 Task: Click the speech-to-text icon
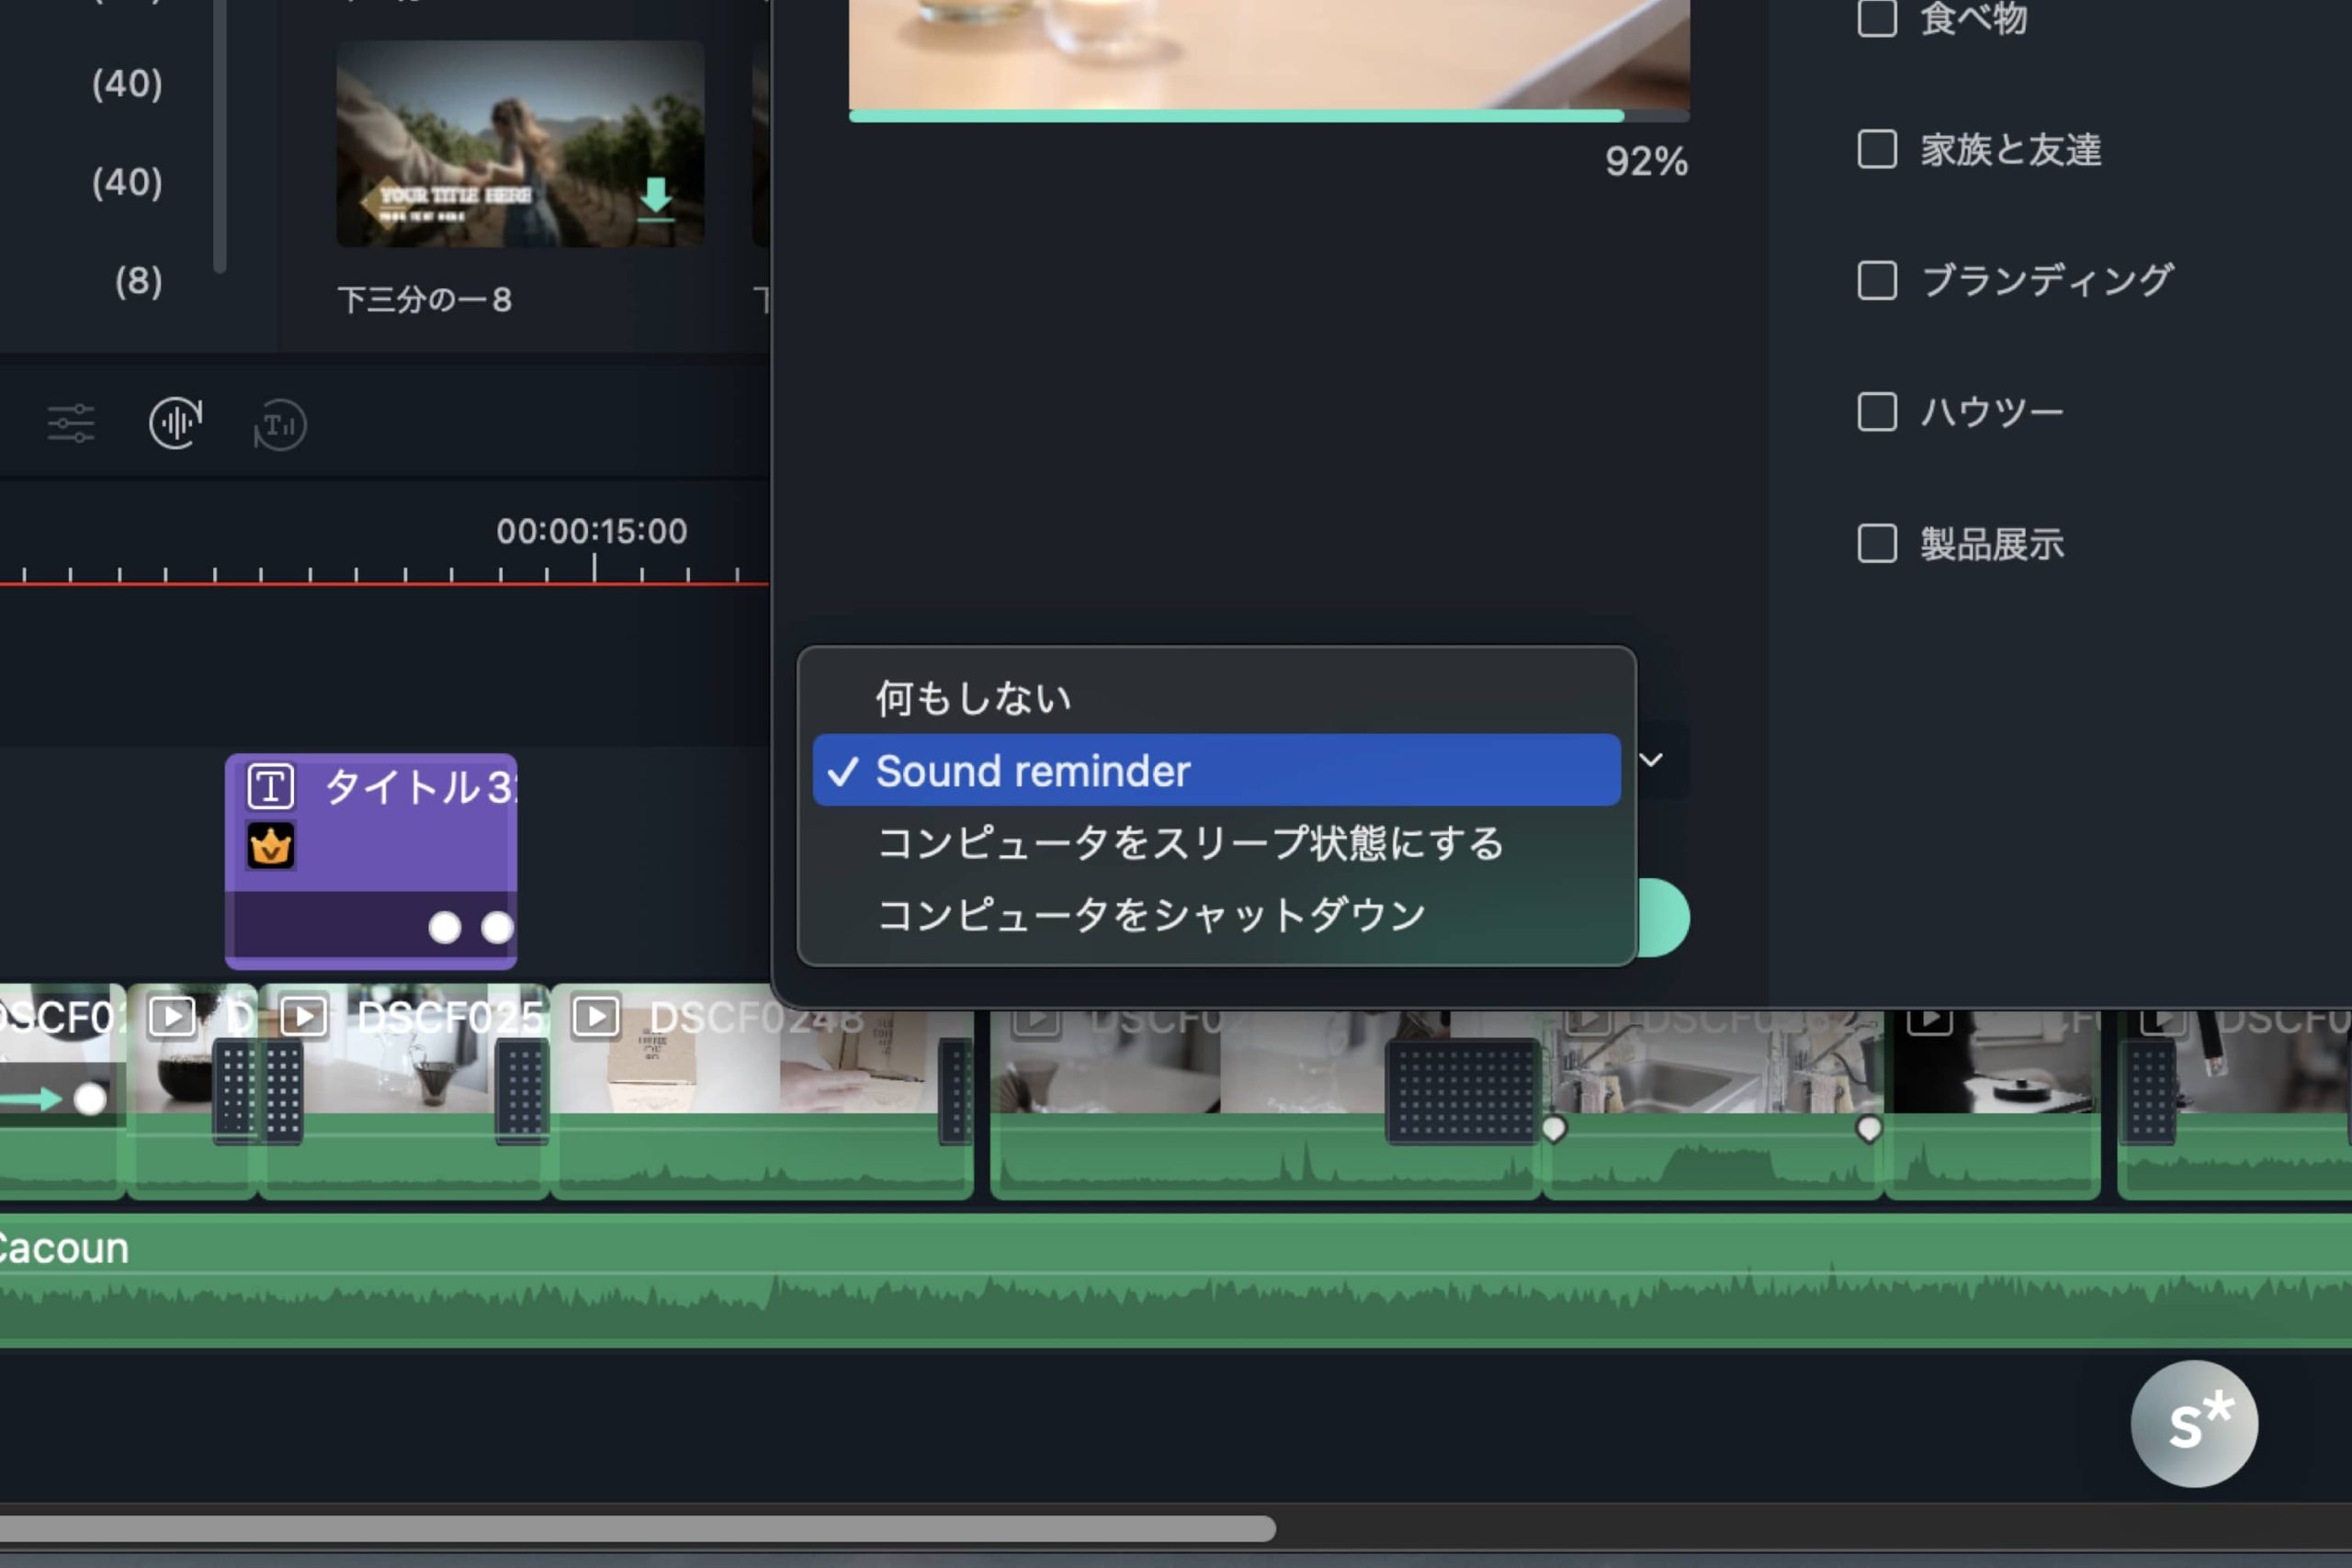[x=280, y=425]
